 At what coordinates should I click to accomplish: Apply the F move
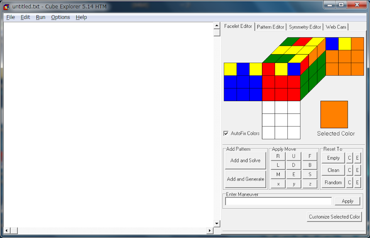[x=310, y=156]
